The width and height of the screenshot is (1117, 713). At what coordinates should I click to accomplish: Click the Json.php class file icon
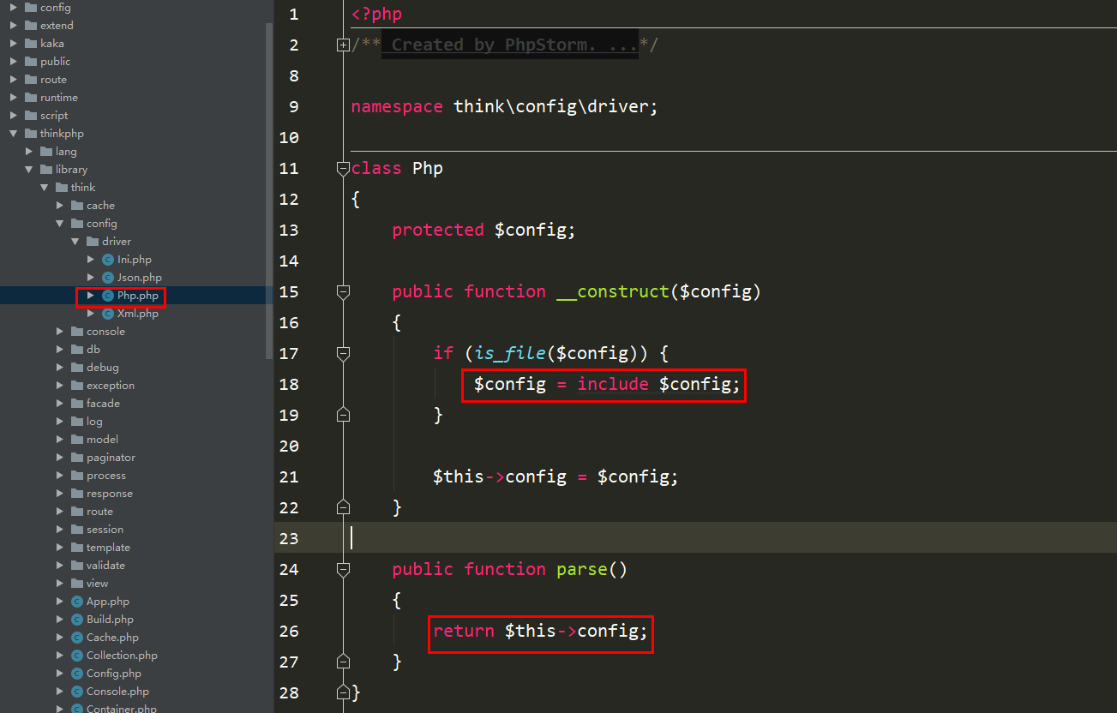point(108,278)
